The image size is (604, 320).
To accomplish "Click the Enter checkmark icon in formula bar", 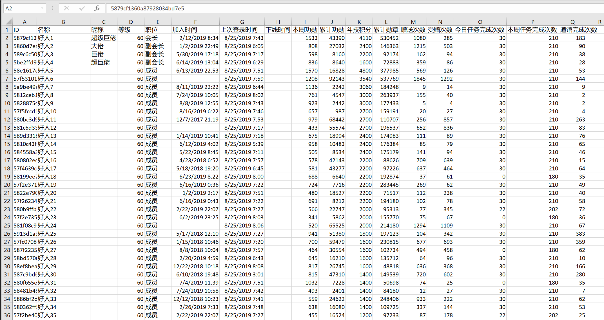I will pyautogui.click(x=82, y=8).
